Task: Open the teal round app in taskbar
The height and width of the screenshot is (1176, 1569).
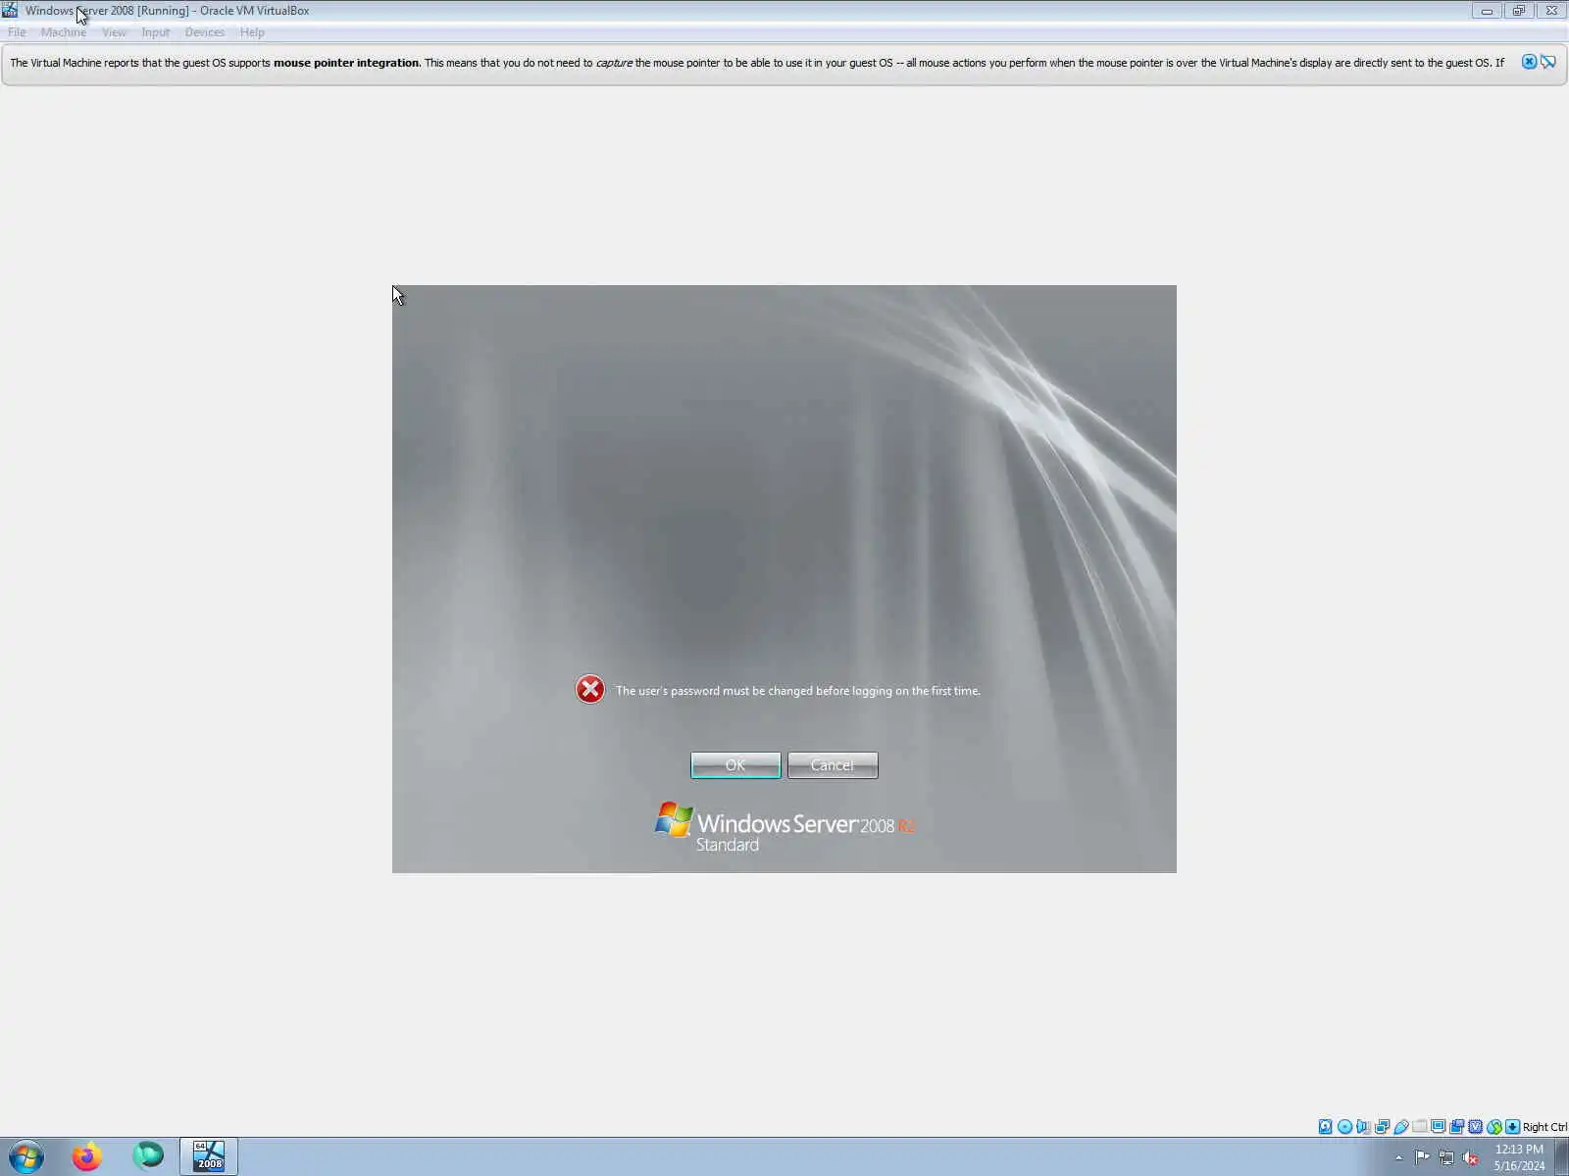Action: [x=148, y=1157]
